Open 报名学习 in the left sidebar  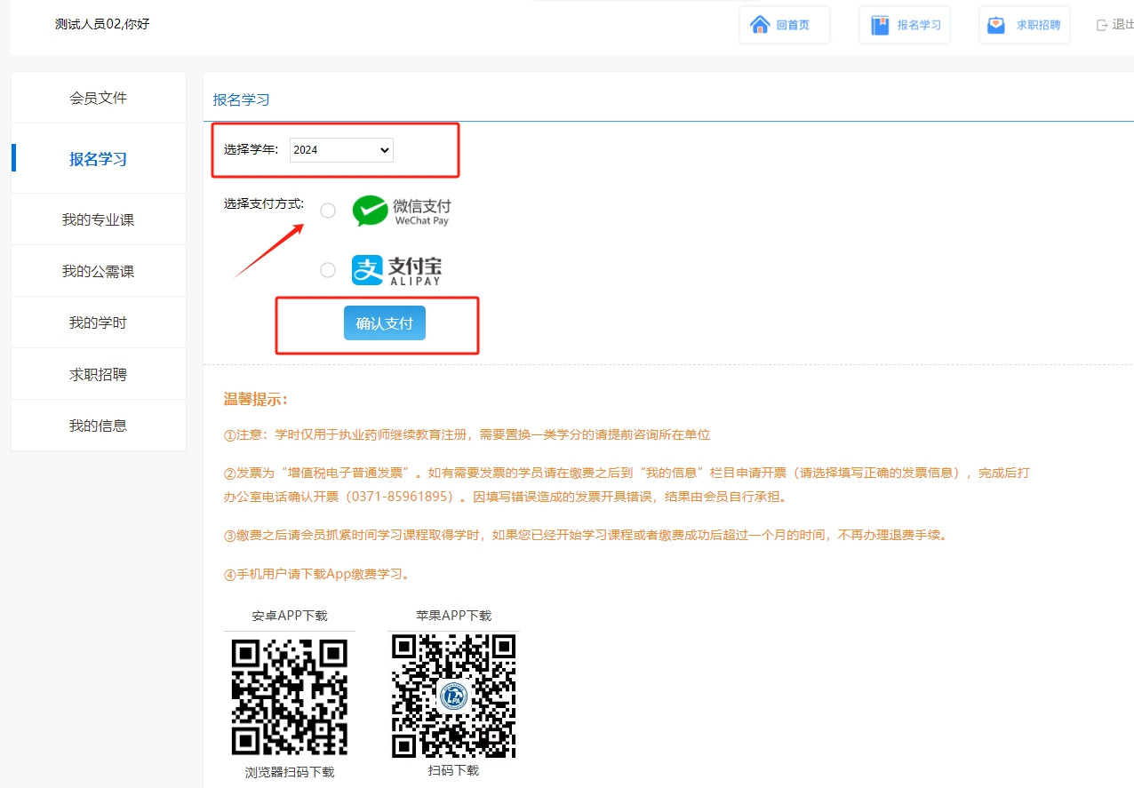(99, 159)
